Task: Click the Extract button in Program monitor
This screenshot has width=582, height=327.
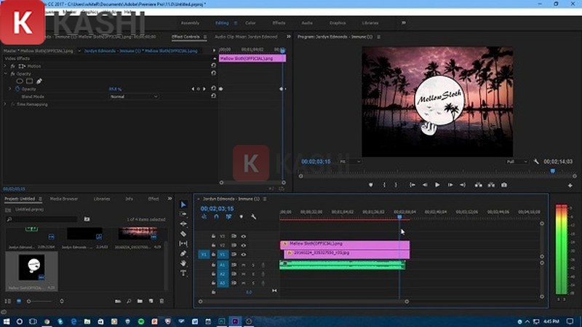Action: point(491,185)
